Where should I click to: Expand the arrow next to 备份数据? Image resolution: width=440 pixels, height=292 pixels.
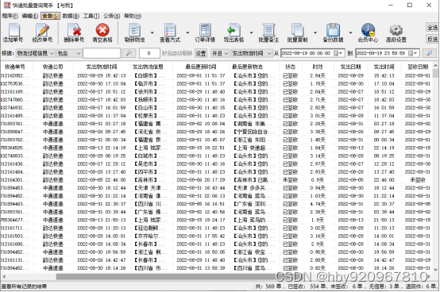(350, 33)
